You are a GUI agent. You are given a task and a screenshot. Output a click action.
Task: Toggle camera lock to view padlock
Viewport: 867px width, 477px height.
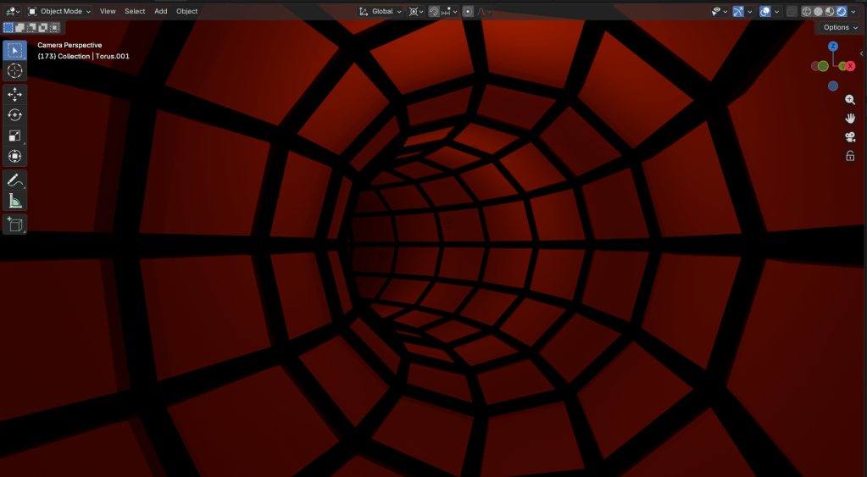(x=850, y=156)
